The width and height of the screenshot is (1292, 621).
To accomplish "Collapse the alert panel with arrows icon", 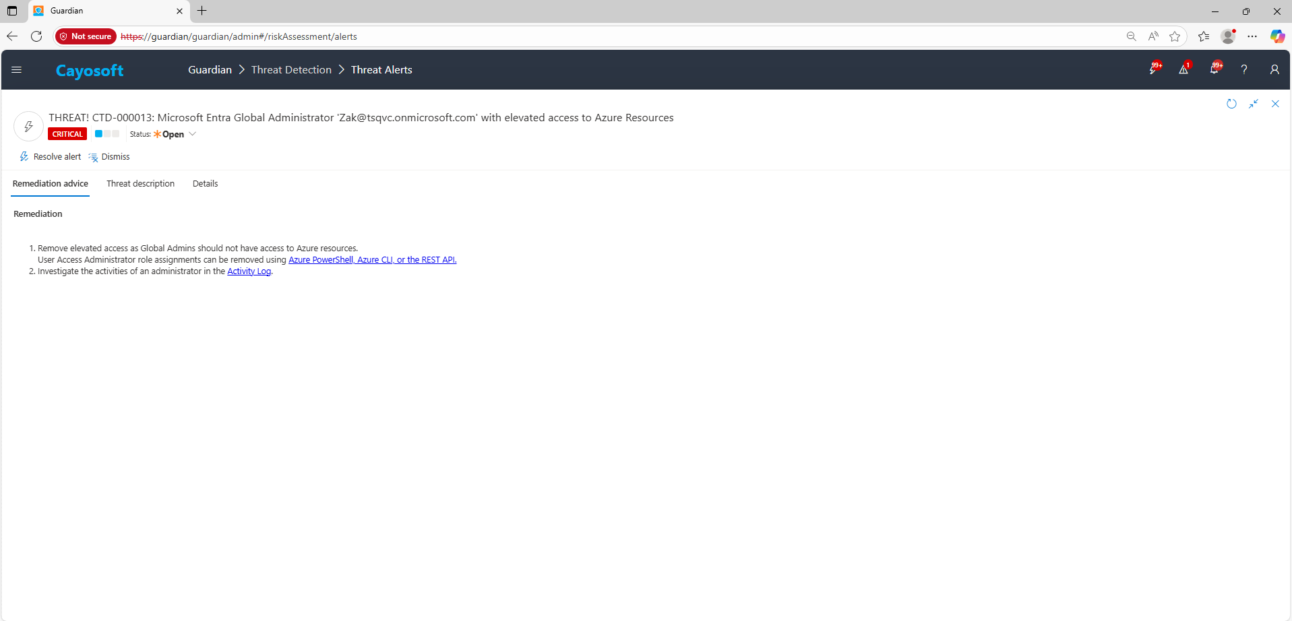I will pos(1253,104).
